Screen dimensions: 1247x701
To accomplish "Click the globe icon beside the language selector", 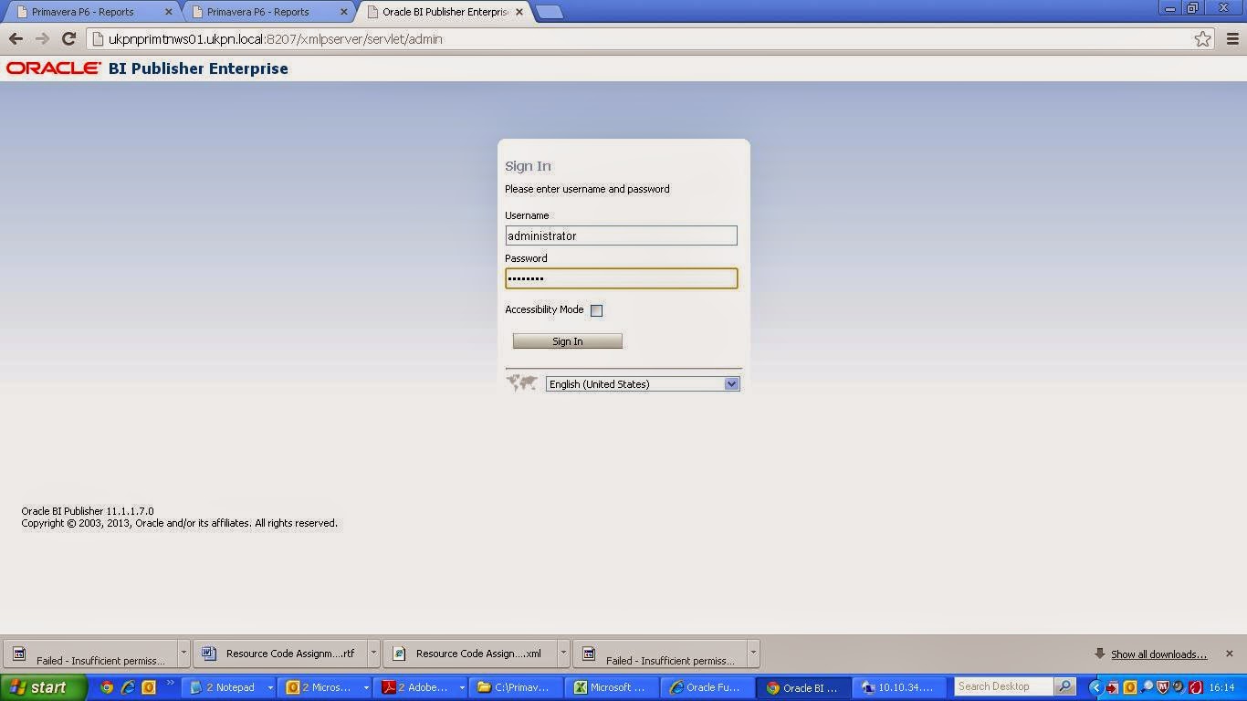I will (521, 383).
